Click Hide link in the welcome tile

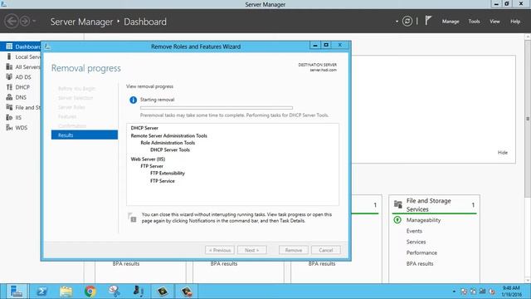[503, 153]
